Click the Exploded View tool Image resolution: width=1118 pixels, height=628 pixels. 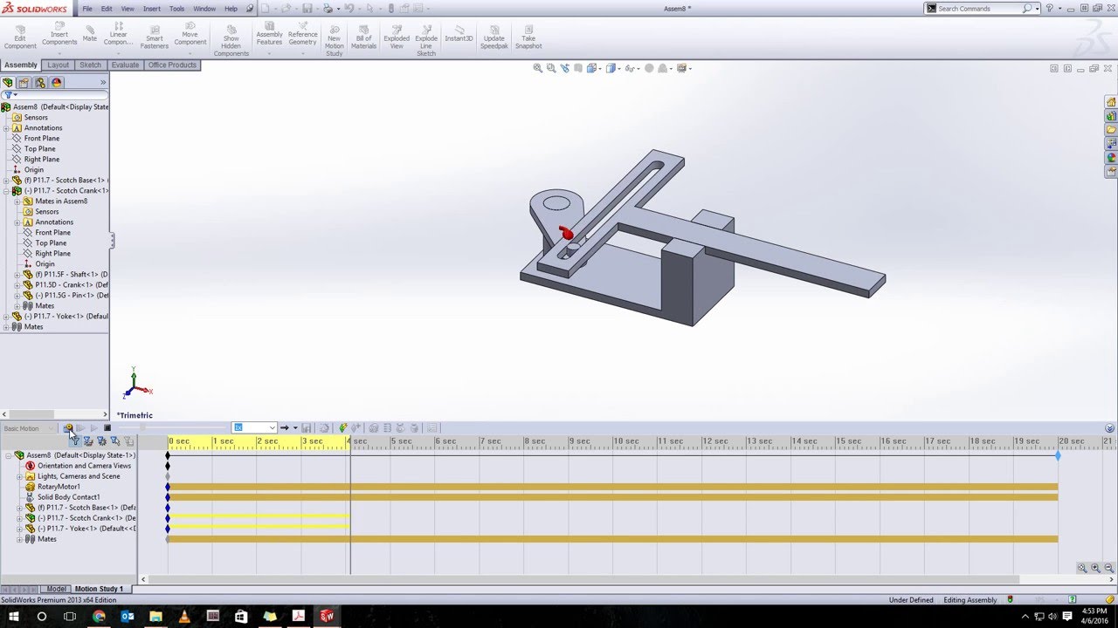[397, 35]
